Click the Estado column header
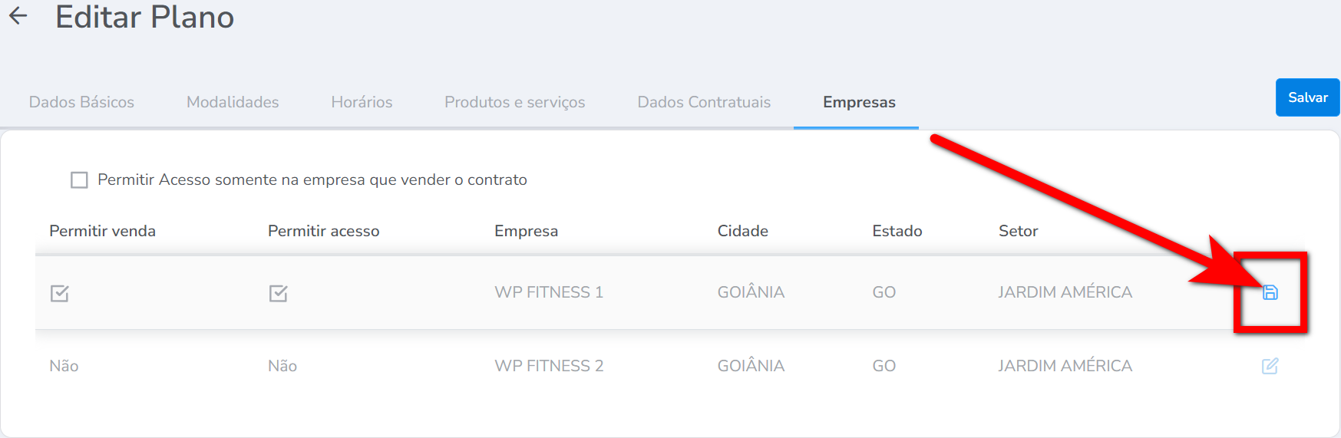Viewport: 1341px width, 438px height. (x=897, y=231)
